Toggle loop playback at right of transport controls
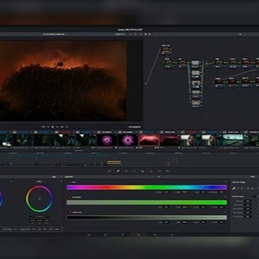Screen dimensions: 259x259 click(x=67, y=127)
